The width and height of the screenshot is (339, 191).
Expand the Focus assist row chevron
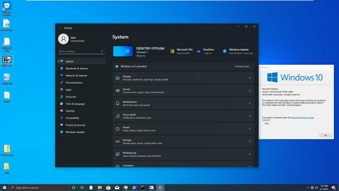click(250, 116)
